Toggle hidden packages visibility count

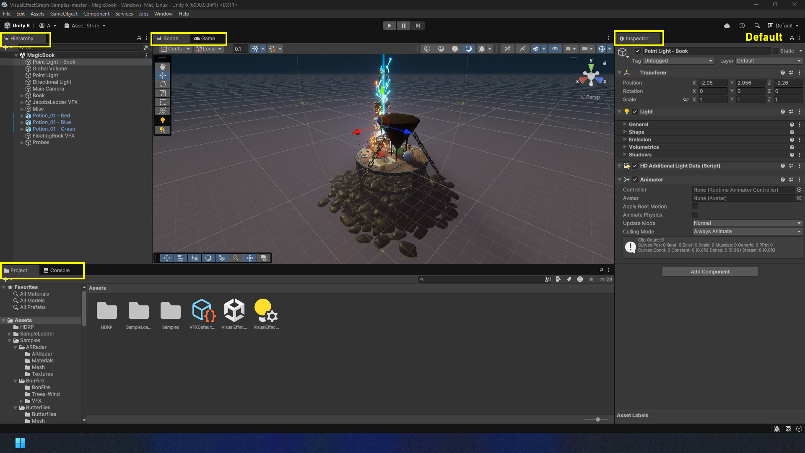pyautogui.click(x=606, y=279)
